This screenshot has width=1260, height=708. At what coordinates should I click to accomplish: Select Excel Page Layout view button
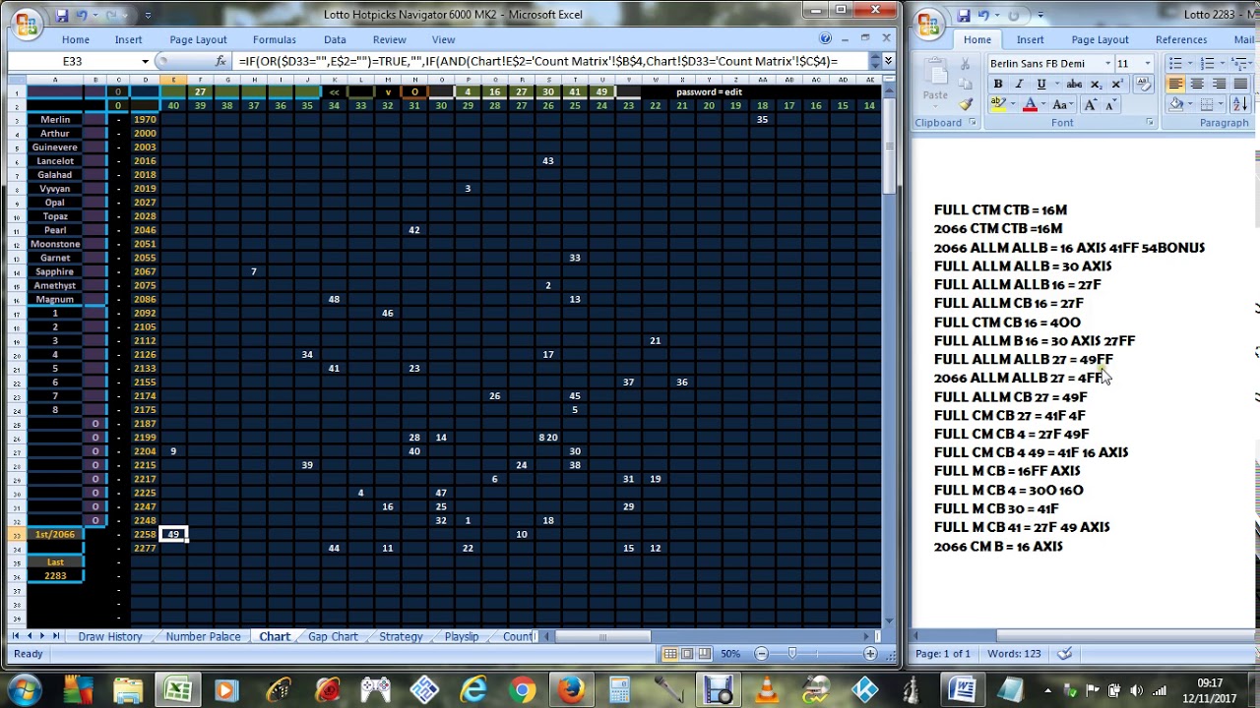688,654
